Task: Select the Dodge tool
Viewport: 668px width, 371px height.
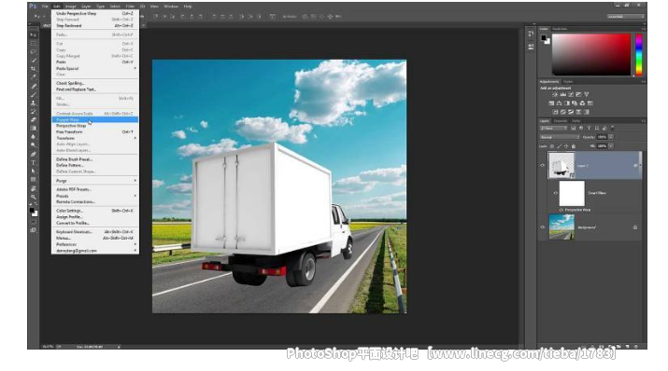Action: pyautogui.click(x=34, y=145)
